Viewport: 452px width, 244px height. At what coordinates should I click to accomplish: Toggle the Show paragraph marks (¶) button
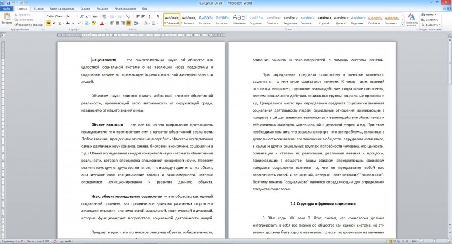tap(158, 16)
